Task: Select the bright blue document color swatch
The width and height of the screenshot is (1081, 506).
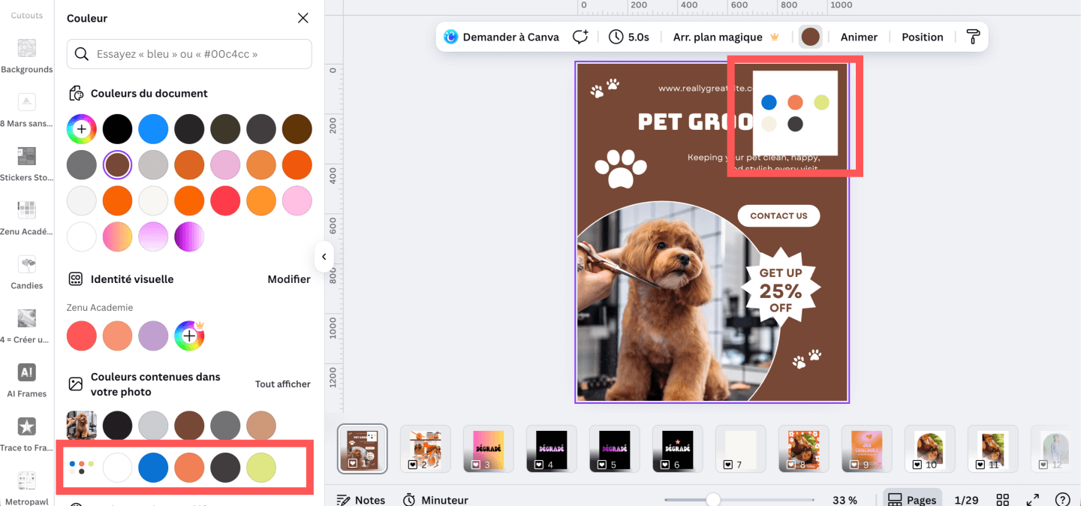Action: click(x=154, y=129)
